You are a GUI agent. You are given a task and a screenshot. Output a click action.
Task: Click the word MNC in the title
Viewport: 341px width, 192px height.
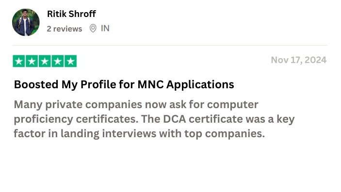pyautogui.click(x=150, y=84)
